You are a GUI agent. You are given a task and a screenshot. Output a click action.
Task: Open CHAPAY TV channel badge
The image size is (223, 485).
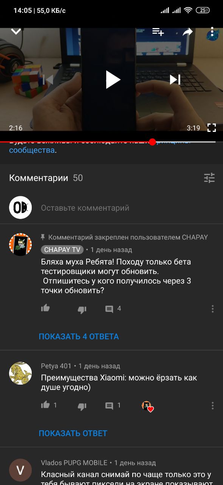pyautogui.click(x=62, y=250)
